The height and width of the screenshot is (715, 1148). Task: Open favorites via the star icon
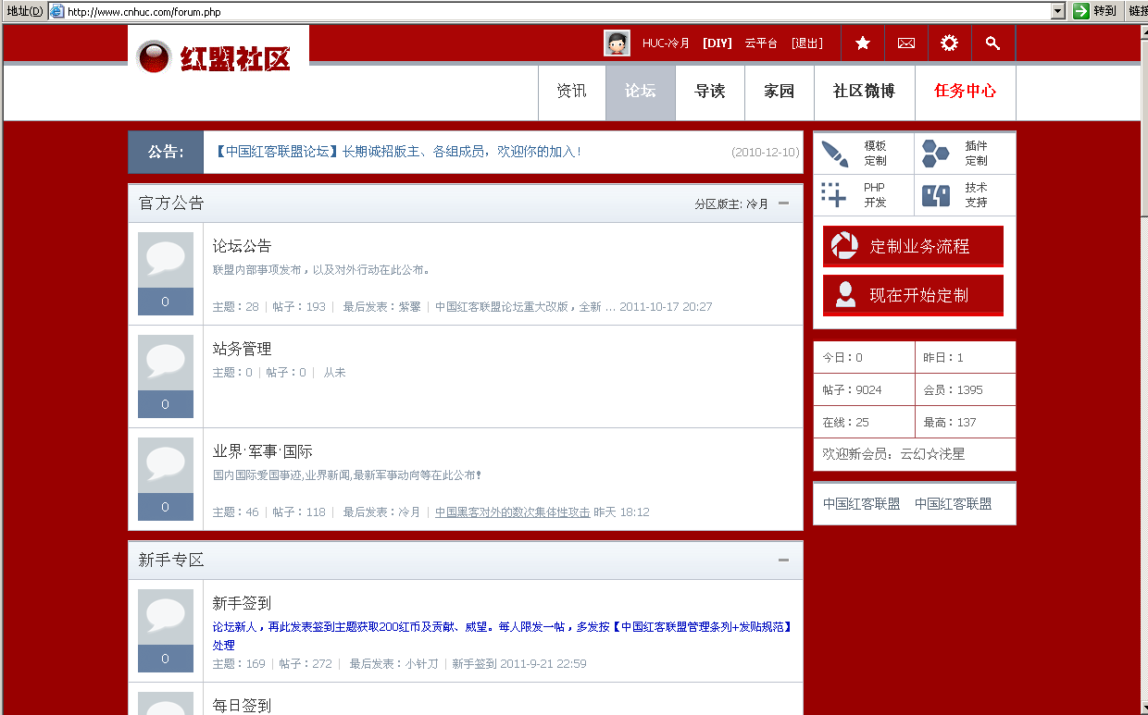(x=862, y=43)
